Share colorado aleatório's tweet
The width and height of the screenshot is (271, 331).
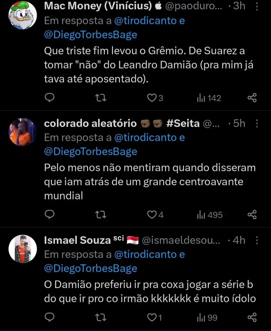pyautogui.click(x=252, y=214)
